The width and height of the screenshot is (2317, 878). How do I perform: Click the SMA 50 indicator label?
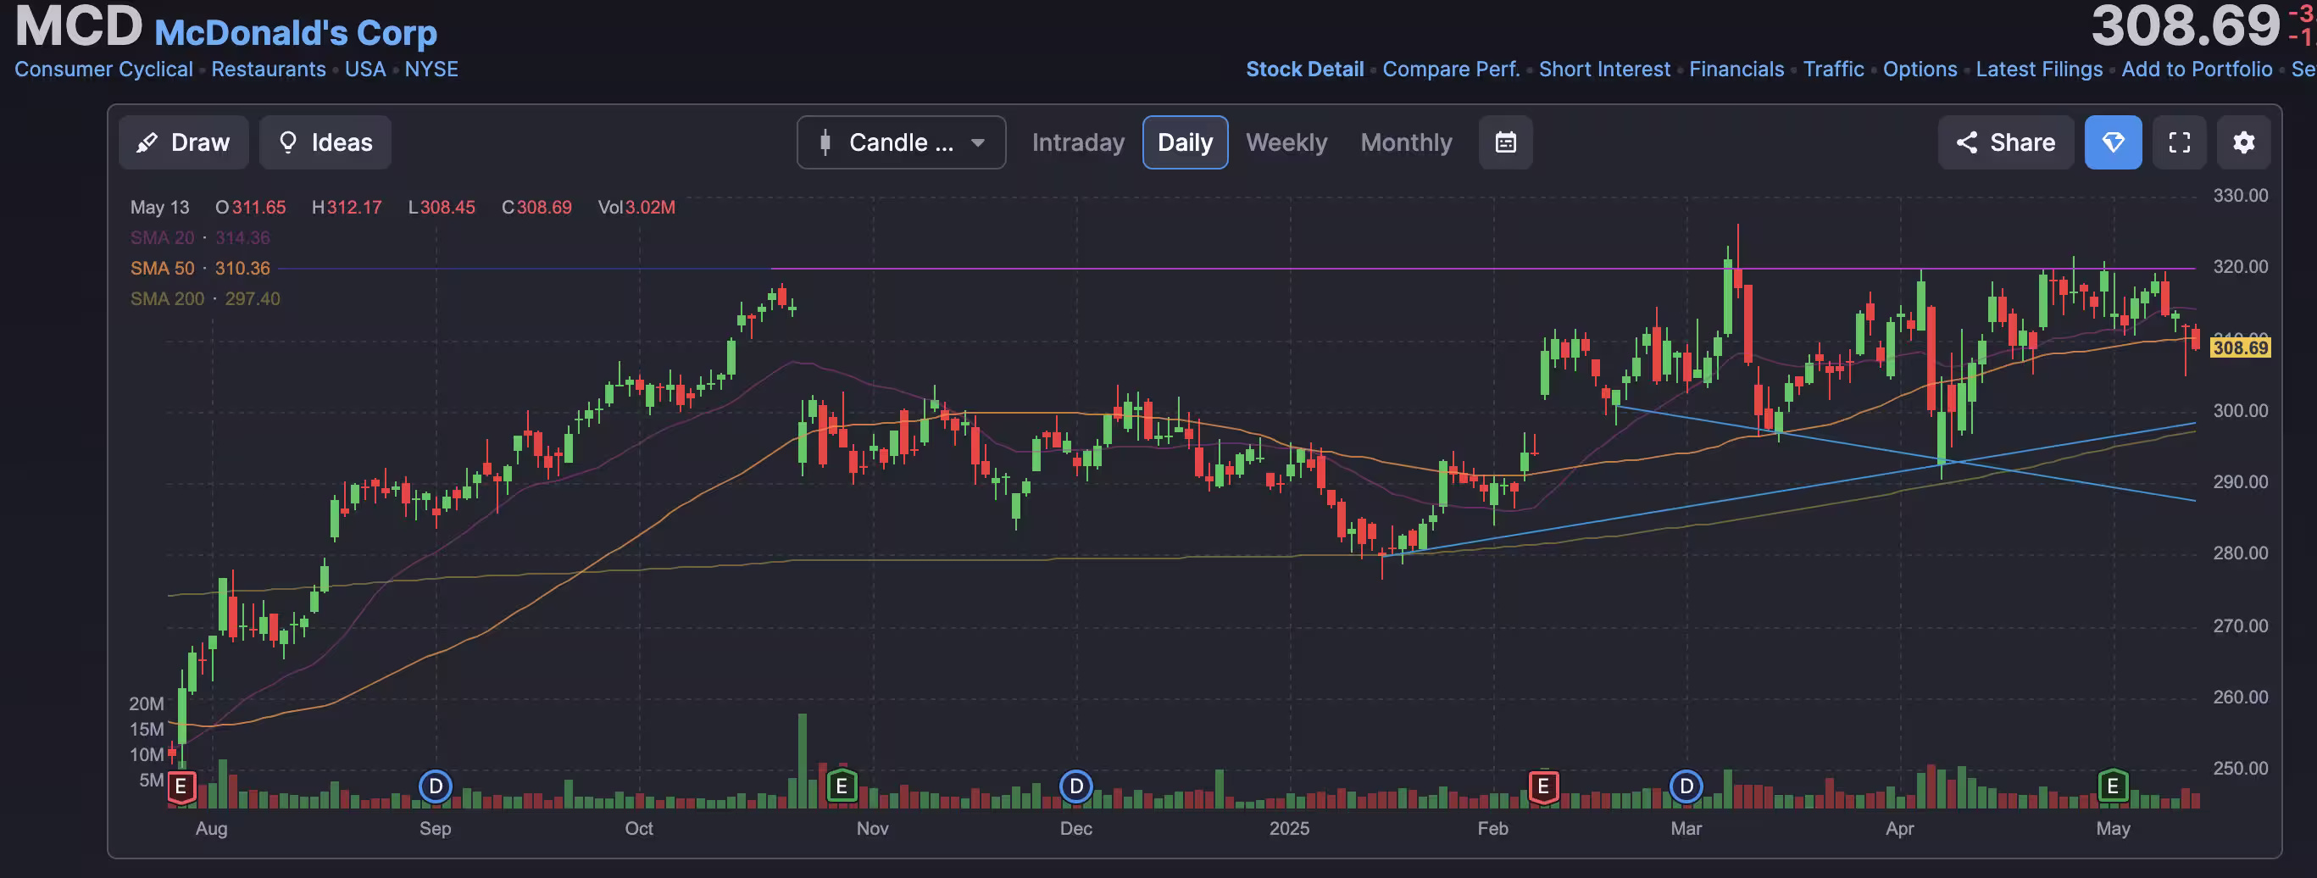click(162, 268)
